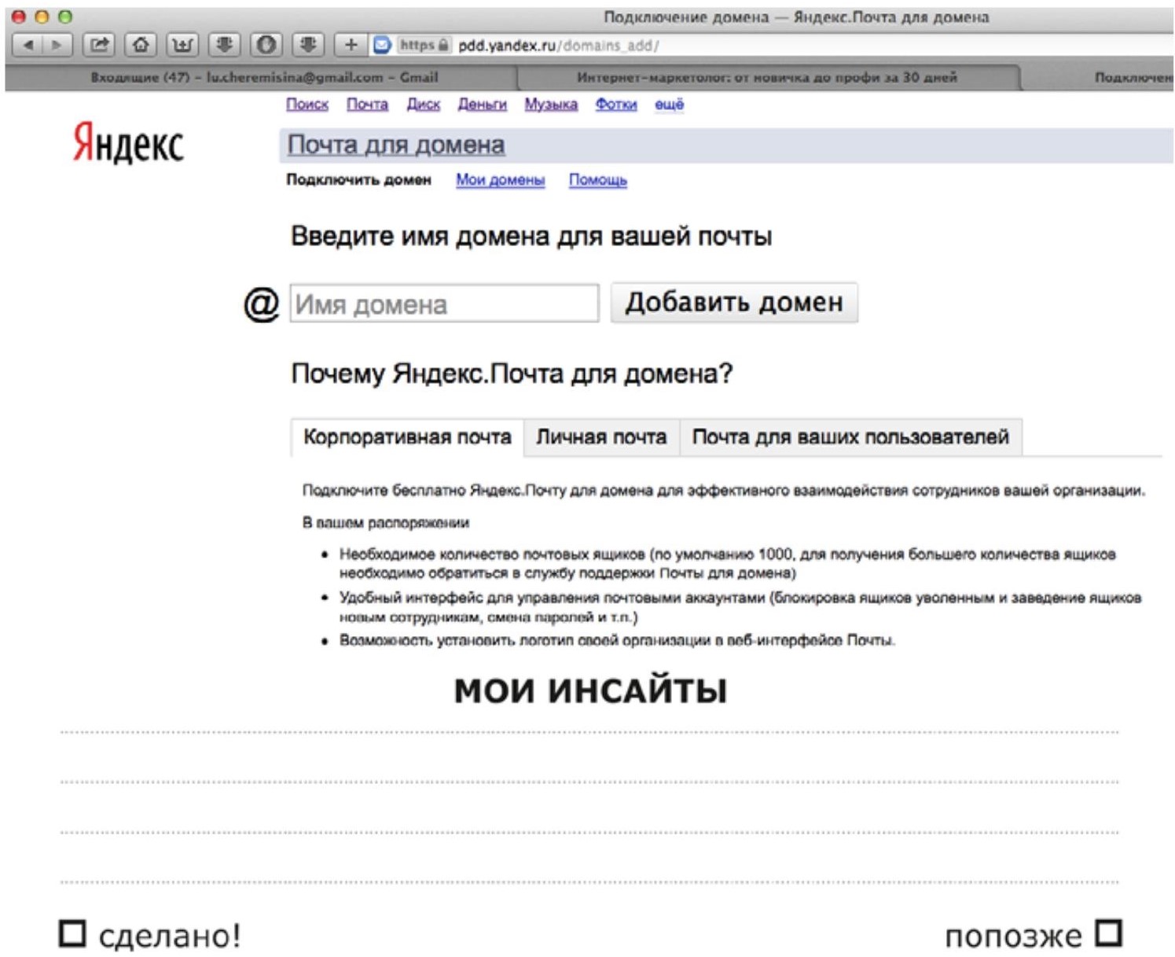This screenshot has width=1175, height=957.
Task: Select 'Почта для ваших пользователей' tab
Action: (x=850, y=437)
